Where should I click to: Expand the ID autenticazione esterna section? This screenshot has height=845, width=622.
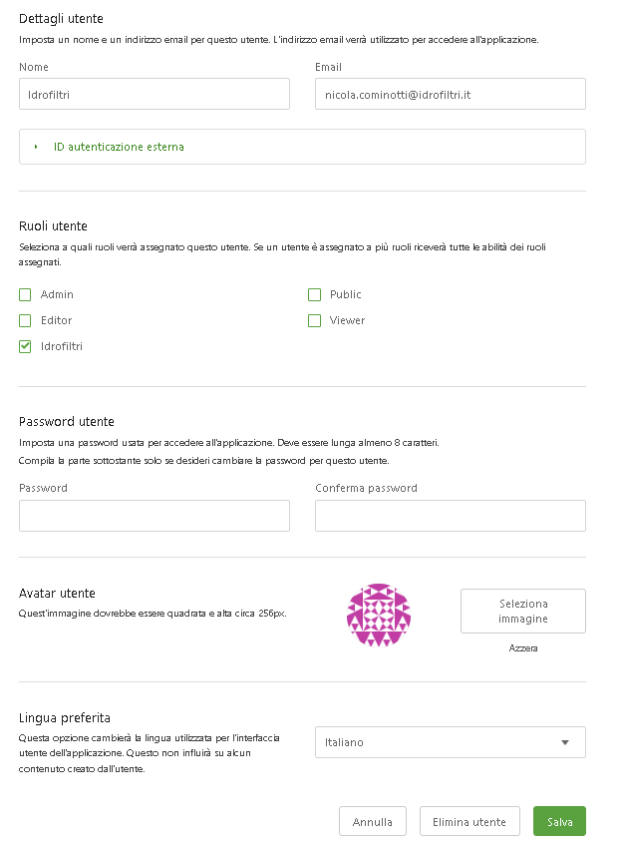119,147
